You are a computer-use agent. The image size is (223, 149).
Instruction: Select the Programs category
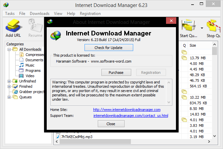[x=33, y=71]
